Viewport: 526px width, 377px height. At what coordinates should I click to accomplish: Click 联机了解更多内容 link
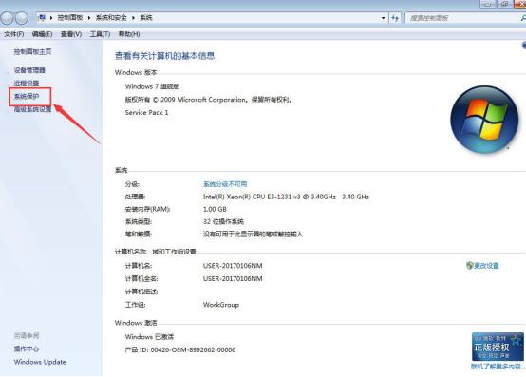498,367
